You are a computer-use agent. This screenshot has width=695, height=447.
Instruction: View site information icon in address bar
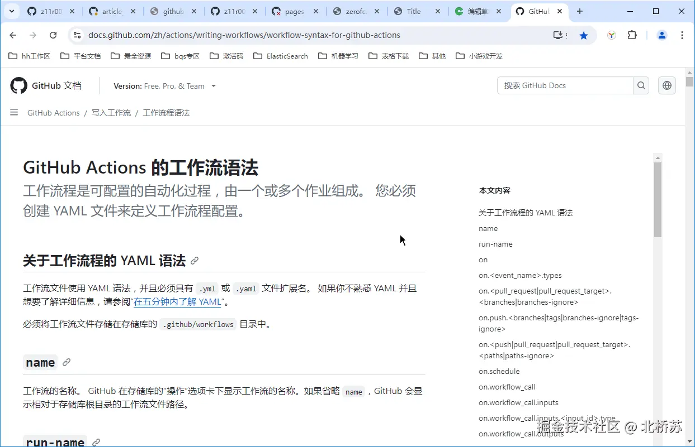(x=77, y=35)
